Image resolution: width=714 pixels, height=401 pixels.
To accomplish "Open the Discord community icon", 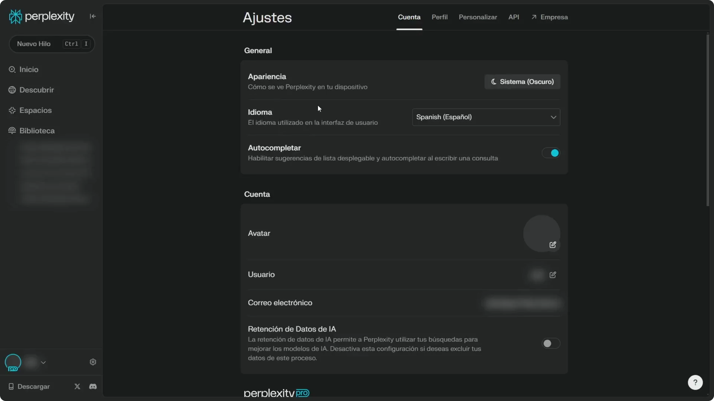I will [93, 387].
